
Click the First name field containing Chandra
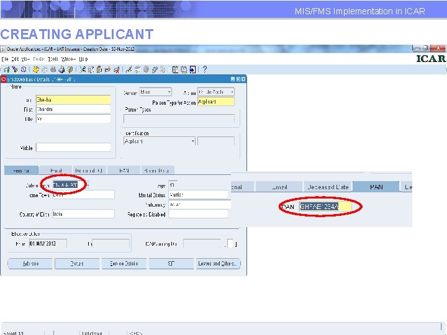tap(73, 109)
